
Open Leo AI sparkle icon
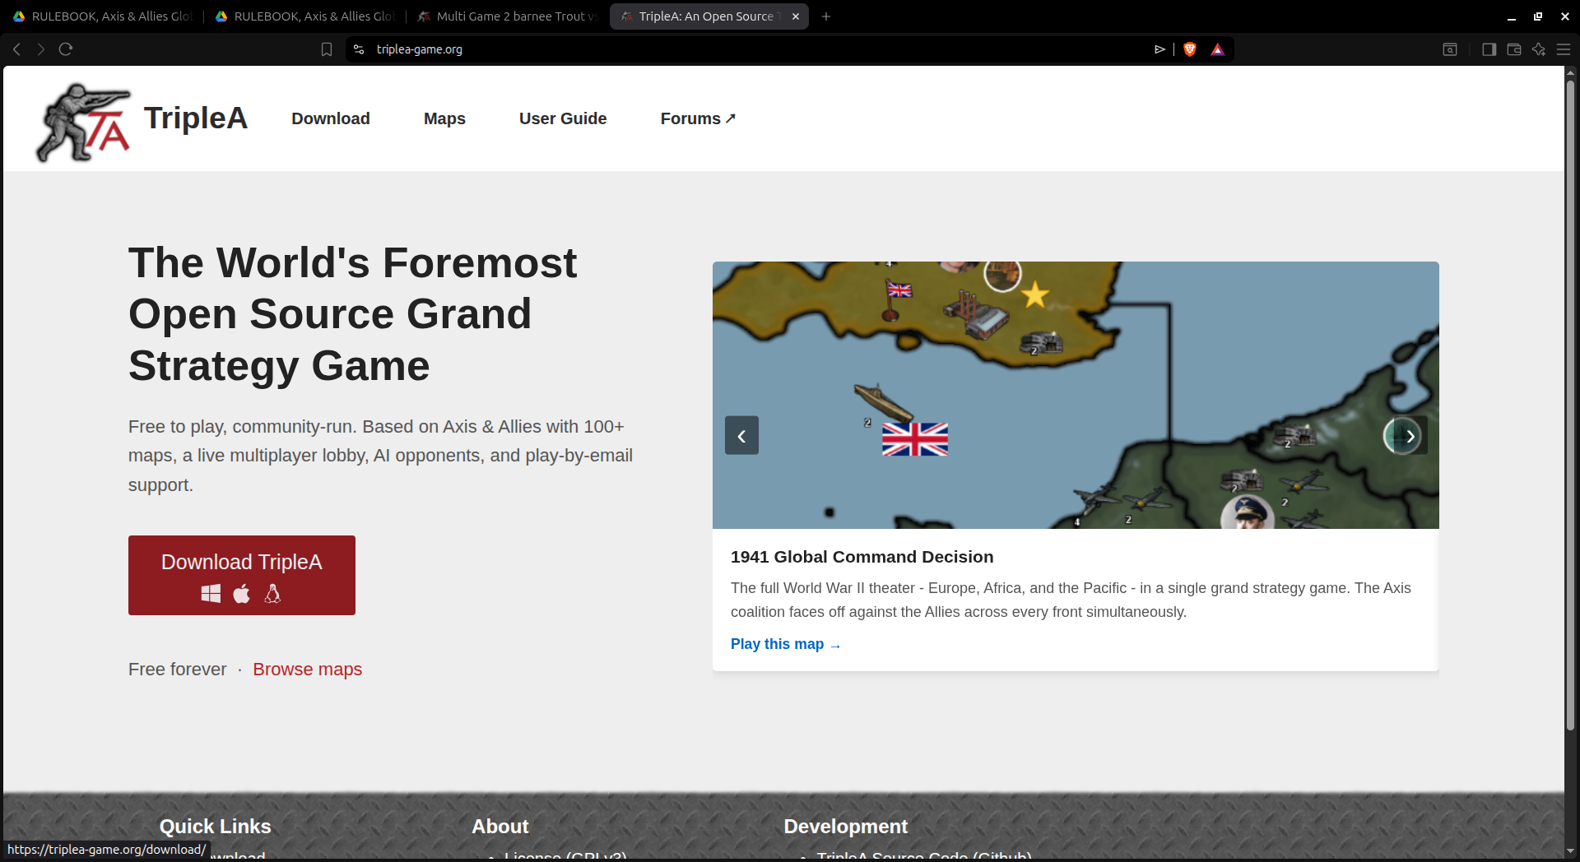tap(1538, 49)
